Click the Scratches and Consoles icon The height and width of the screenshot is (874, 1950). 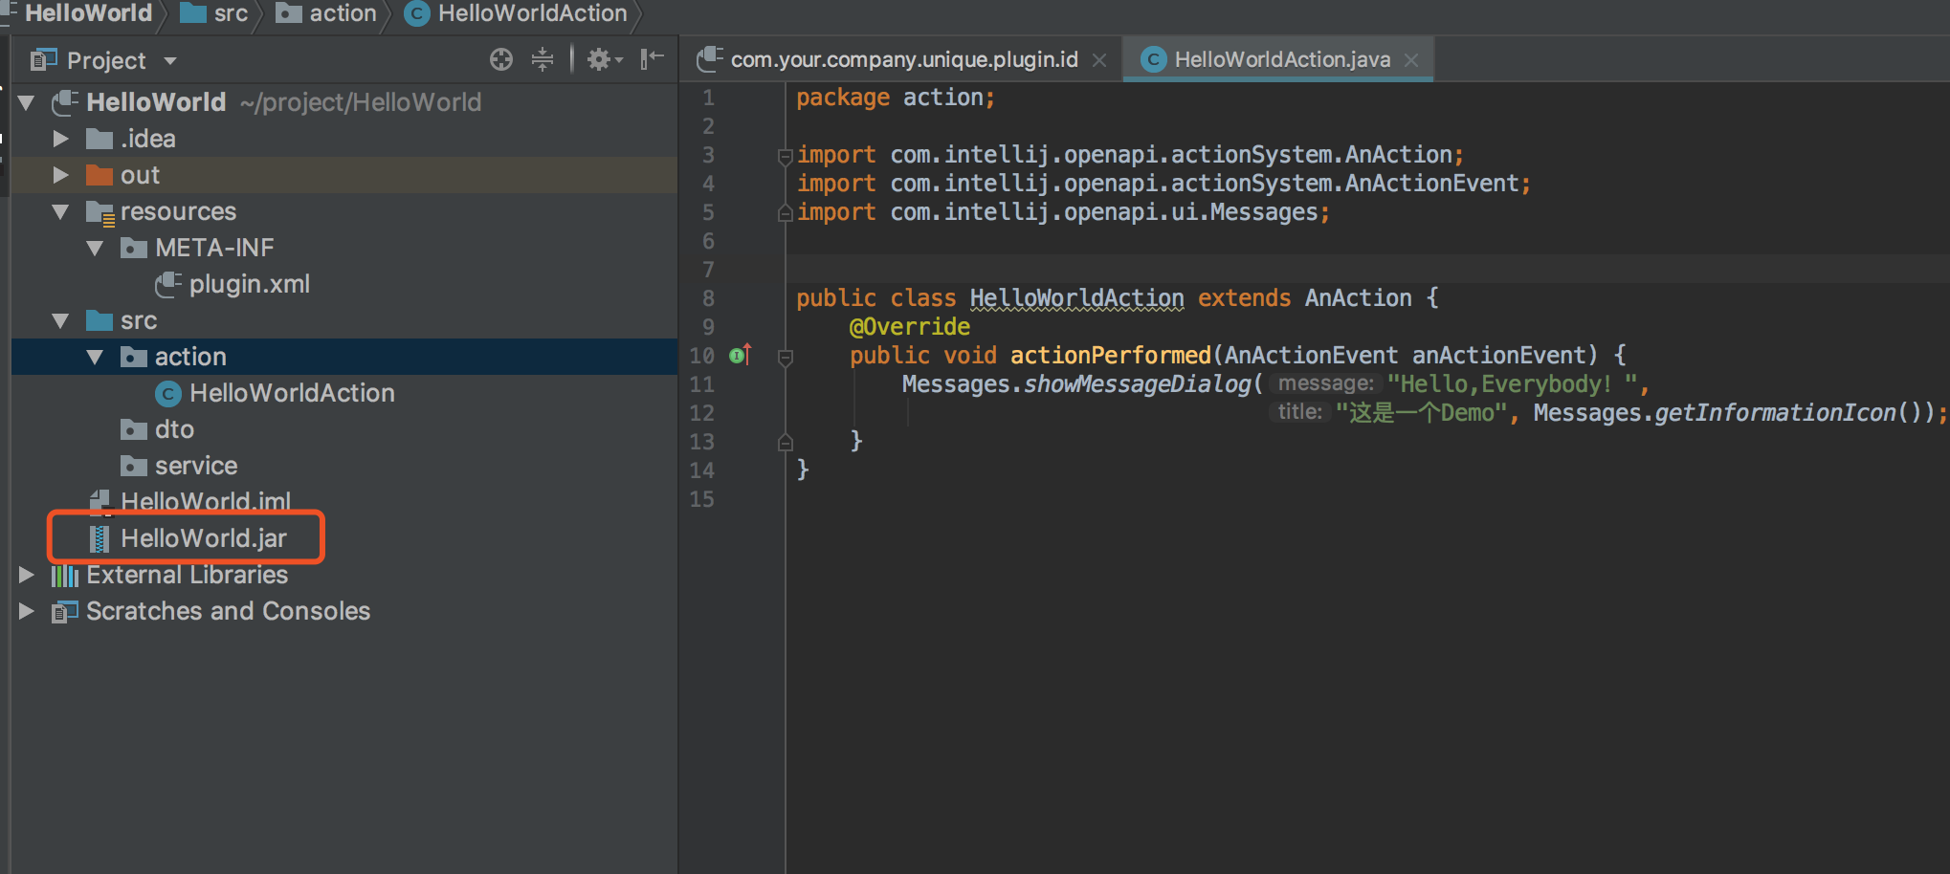coord(65,611)
